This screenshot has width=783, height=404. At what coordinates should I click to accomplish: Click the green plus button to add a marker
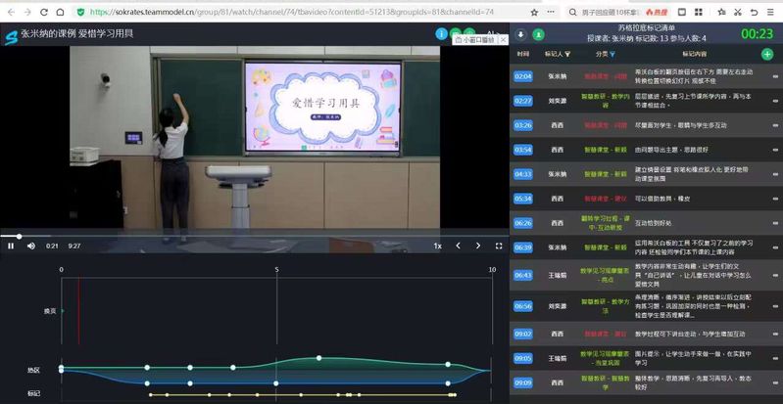(x=766, y=54)
